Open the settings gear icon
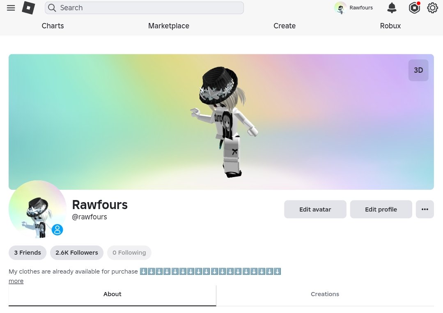The width and height of the screenshot is (443, 313). coord(432,8)
